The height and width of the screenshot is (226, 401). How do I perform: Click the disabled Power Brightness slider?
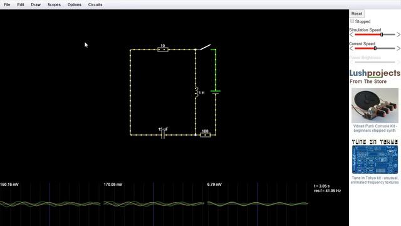[x=375, y=62]
